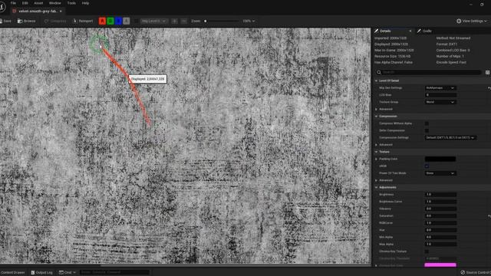Open the Power Of Two Mode dropdown

click(x=440, y=173)
